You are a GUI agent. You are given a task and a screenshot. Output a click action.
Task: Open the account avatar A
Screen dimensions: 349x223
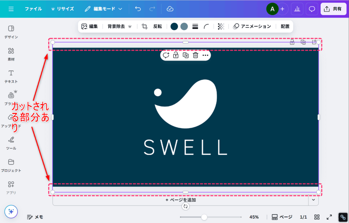(272, 9)
